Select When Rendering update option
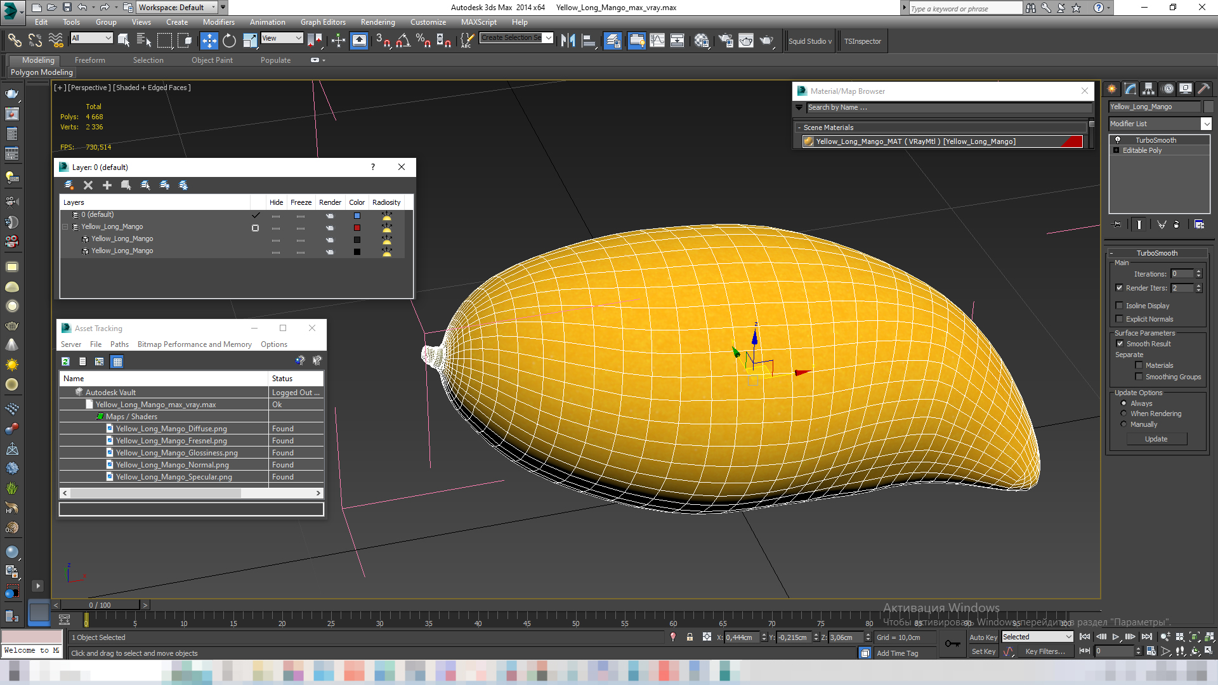The width and height of the screenshot is (1218, 685). click(1123, 414)
